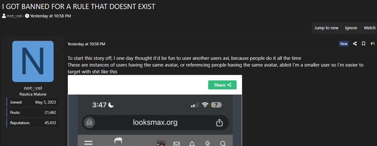Tap the envelope messages icon in screenshot
This screenshot has width=377, height=146.
(177, 144)
